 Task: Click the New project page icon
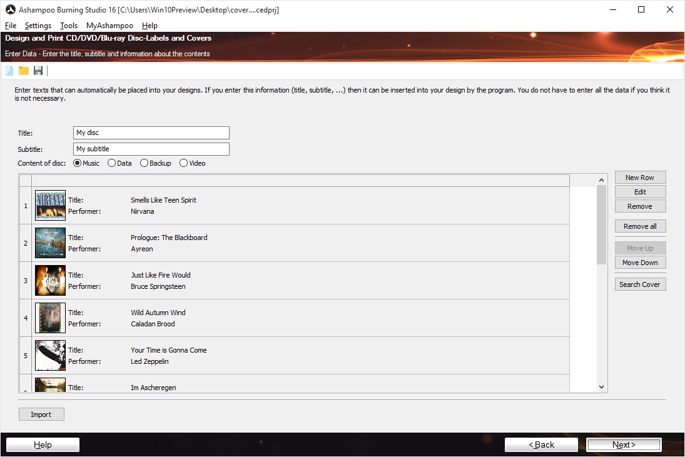pyautogui.click(x=9, y=71)
